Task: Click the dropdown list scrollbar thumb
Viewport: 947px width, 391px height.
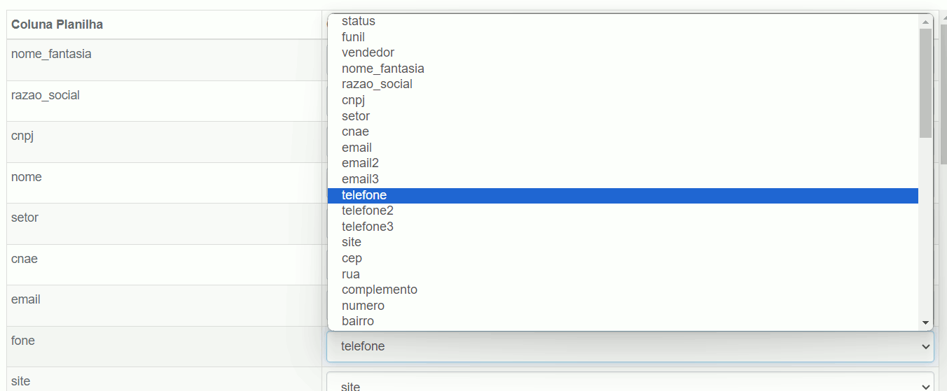Action: (x=925, y=83)
